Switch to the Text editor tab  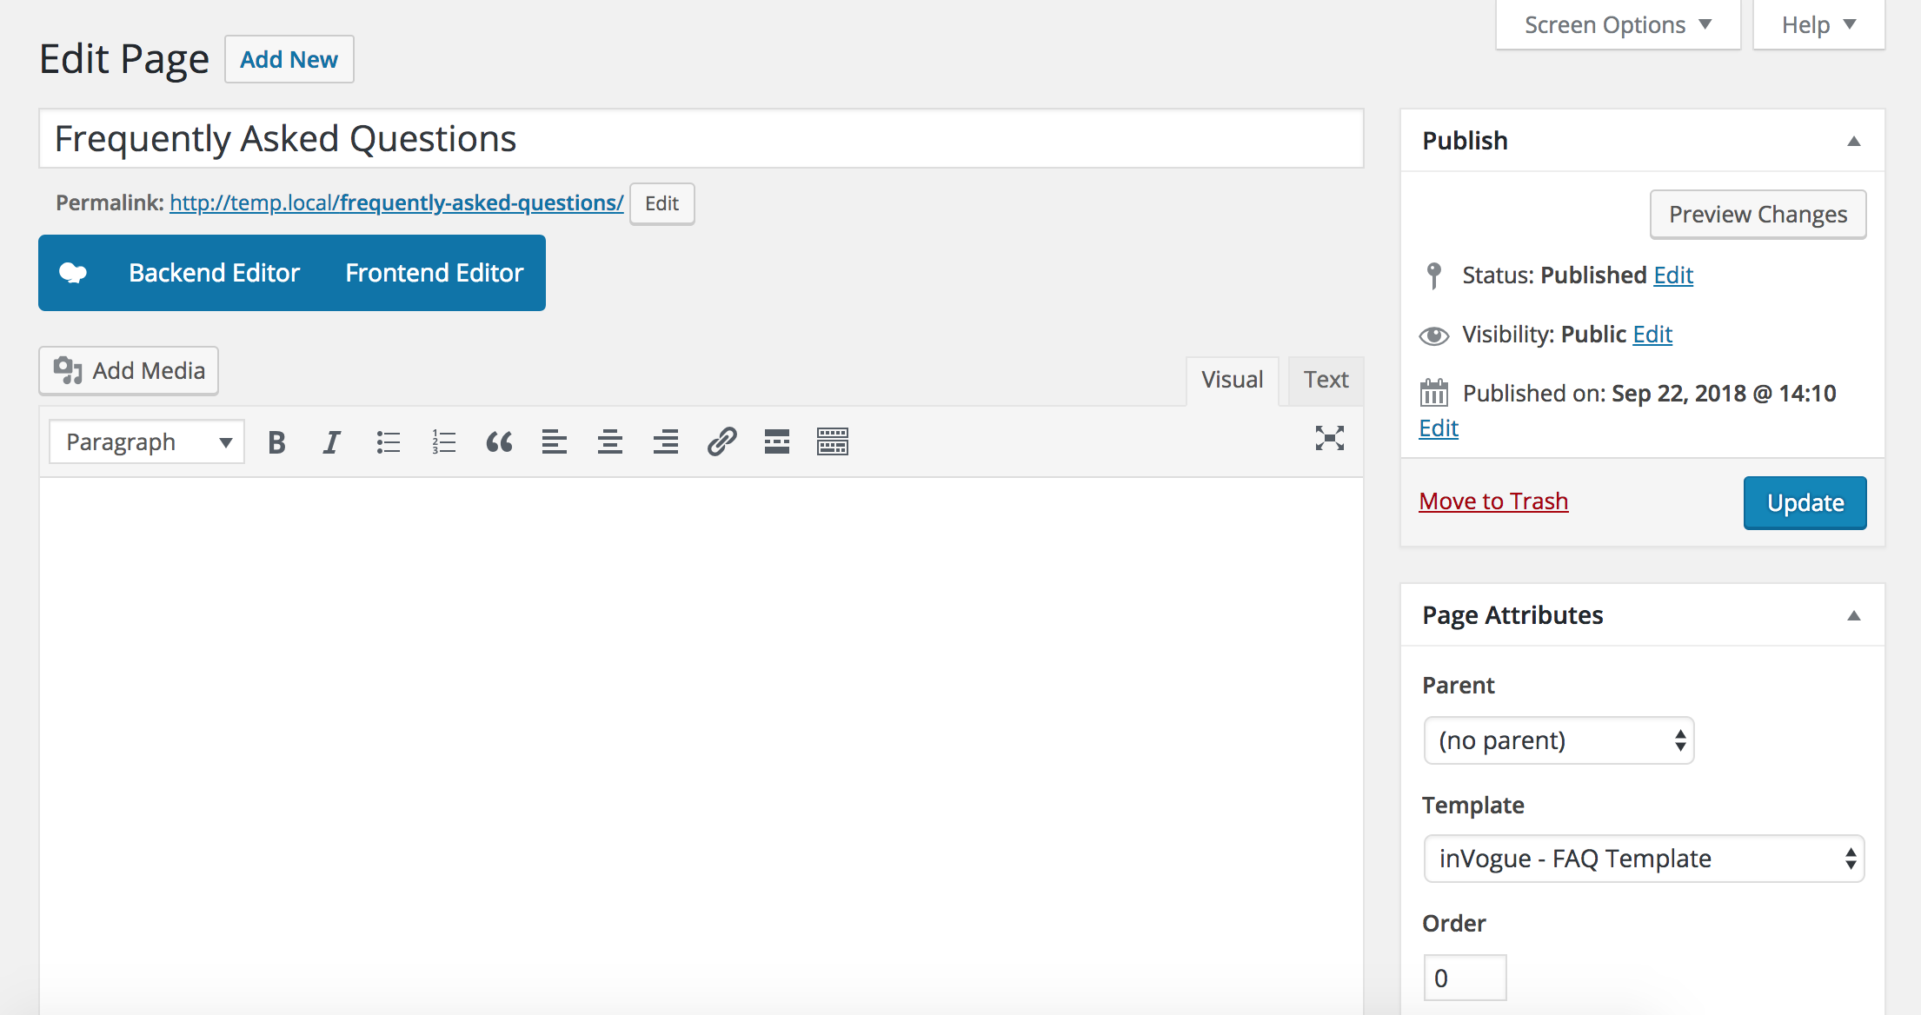tap(1326, 380)
